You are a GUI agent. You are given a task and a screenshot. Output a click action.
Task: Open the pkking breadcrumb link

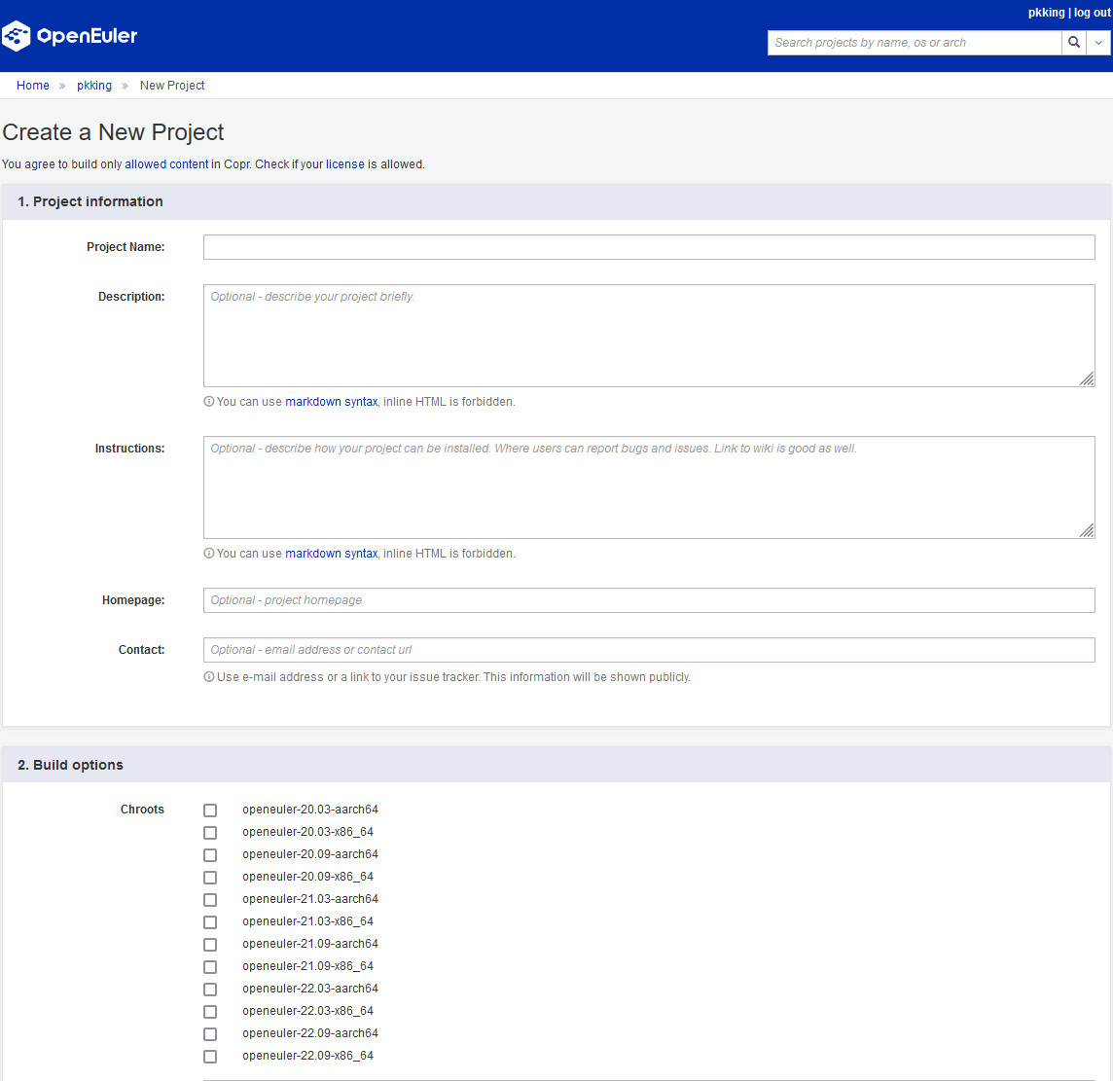94,86
